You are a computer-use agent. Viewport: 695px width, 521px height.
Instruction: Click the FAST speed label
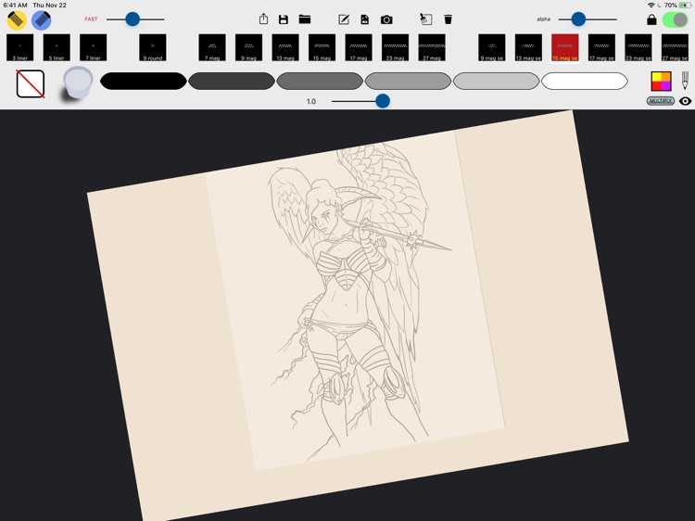coord(91,19)
